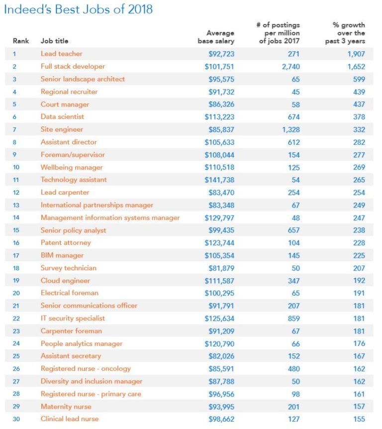Click the 'Data scientist' job title
Image resolution: width=382 pixels, height=429 pixels.
coord(62,117)
